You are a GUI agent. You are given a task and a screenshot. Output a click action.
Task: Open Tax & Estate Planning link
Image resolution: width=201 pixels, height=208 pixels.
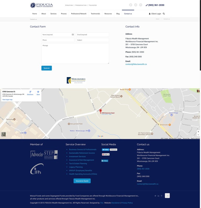pos(78,163)
